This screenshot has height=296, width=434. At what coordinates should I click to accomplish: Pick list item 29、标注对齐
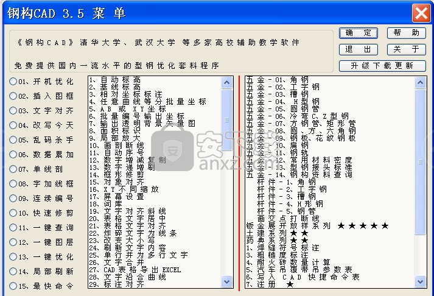pos(116,284)
